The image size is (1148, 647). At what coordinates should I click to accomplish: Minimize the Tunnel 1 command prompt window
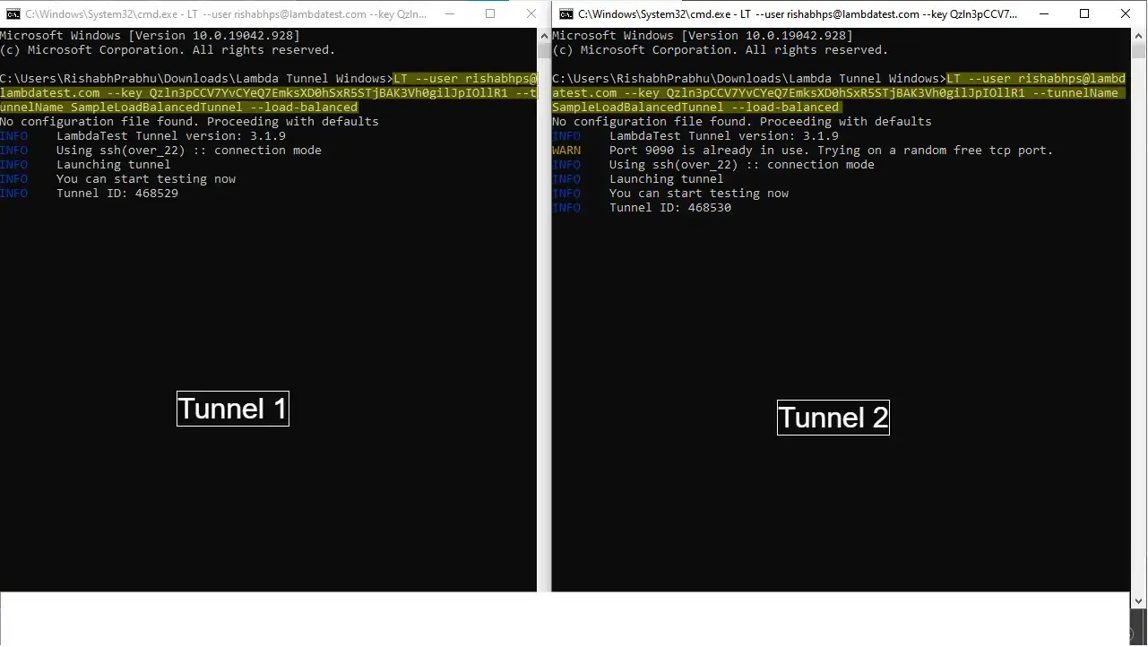tap(449, 14)
